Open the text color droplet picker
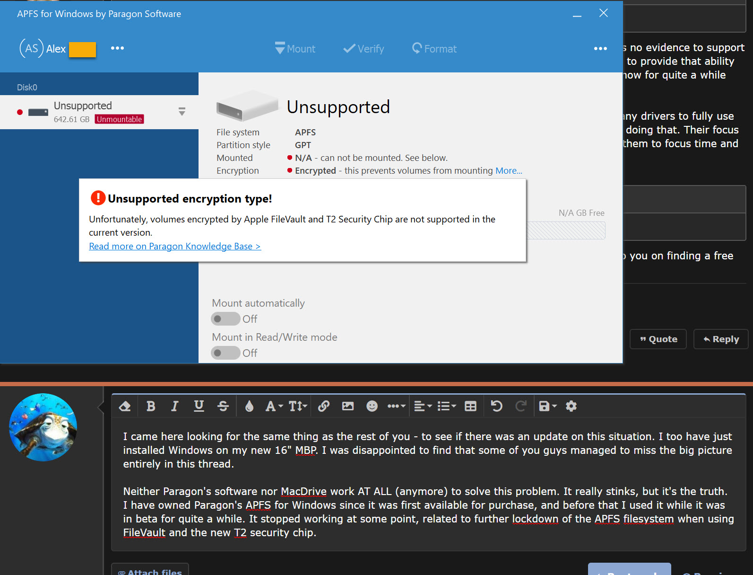This screenshot has width=753, height=575. point(250,406)
